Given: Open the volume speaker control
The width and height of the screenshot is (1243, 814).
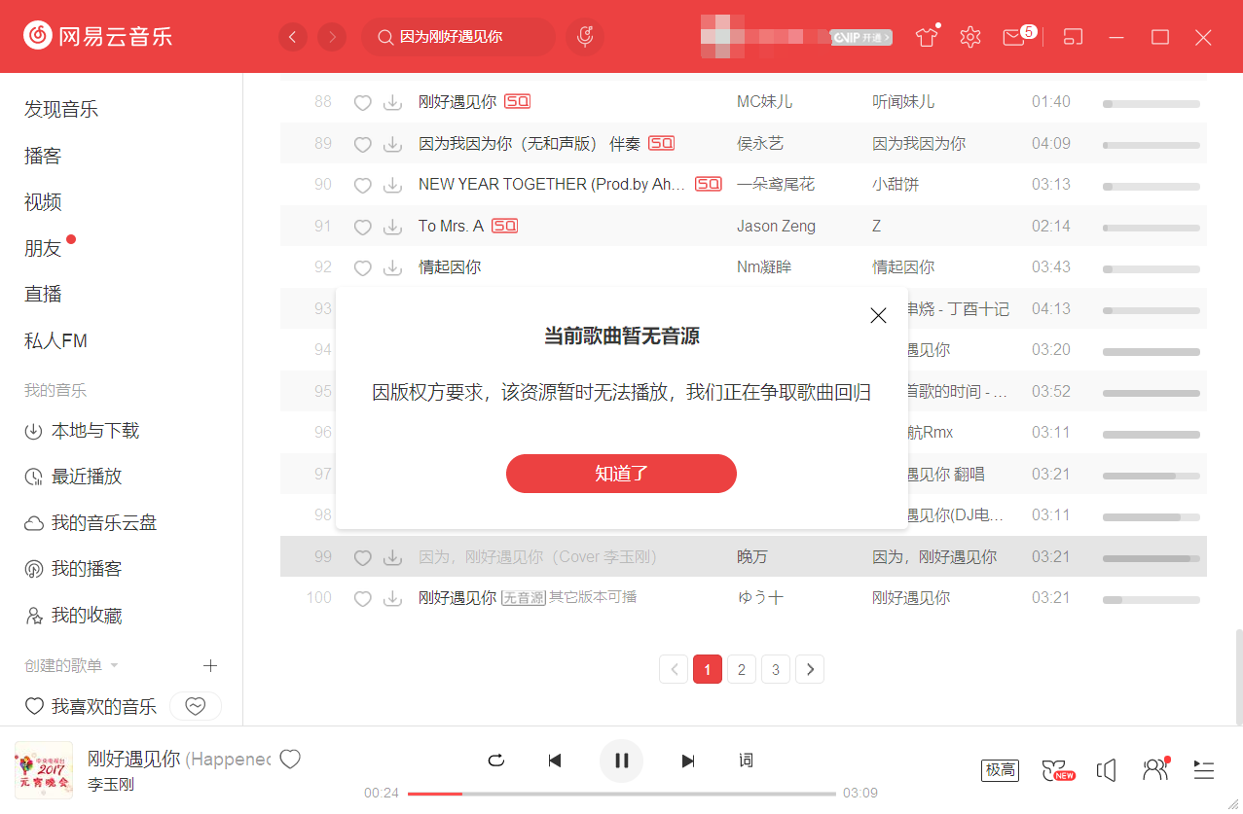Looking at the screenshot, I should [1106, 770].
